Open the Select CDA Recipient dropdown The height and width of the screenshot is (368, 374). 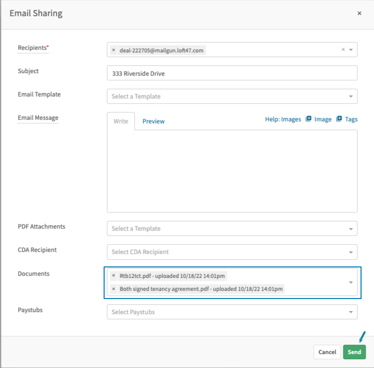tap(232, 252)
